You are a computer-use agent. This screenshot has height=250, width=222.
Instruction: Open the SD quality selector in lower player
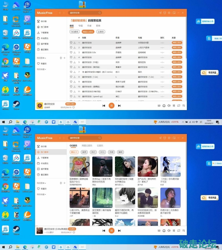click(159, 230)
